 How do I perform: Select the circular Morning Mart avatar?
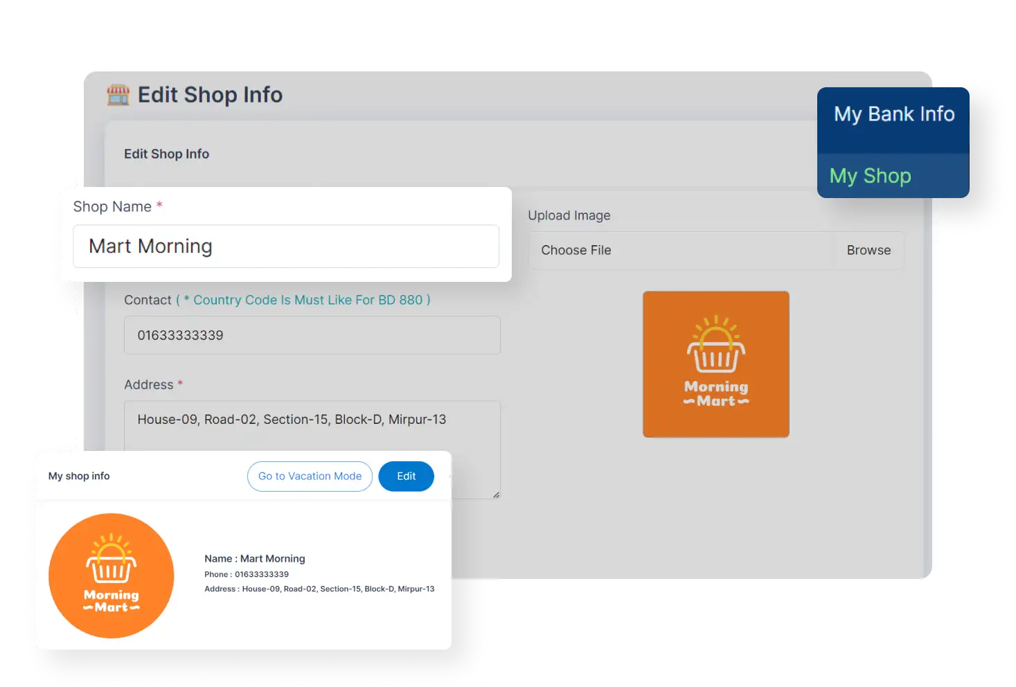(111, 576)
